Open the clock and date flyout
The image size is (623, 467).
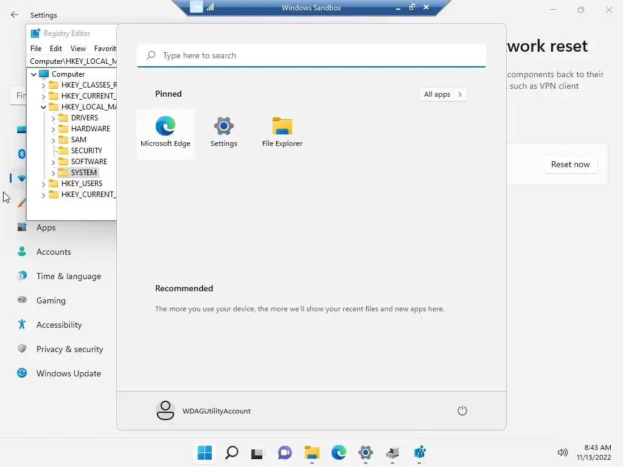click(x=594, y=452)
